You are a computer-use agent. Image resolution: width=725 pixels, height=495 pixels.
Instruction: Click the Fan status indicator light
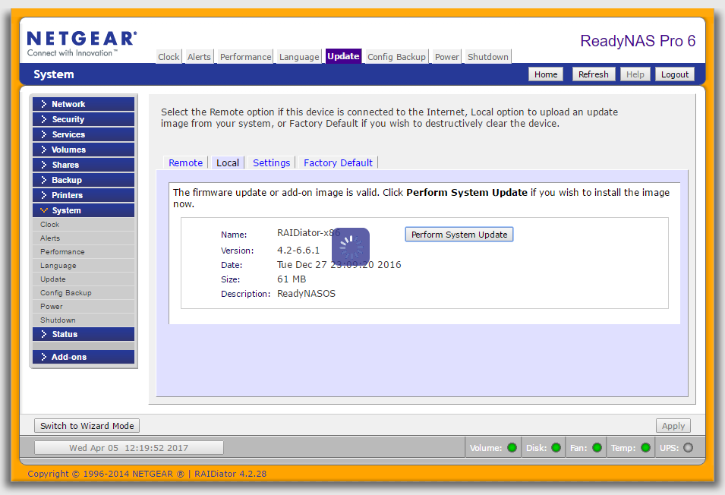pos(597,447)
